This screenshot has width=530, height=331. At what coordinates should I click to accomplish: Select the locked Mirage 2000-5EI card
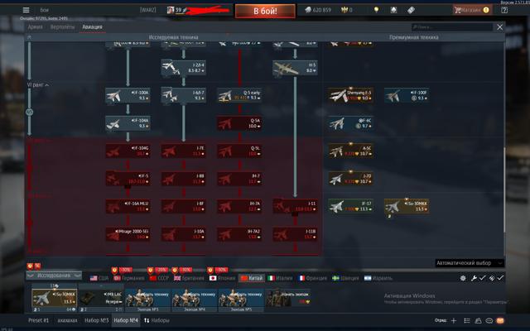click(x=128, y=234)
